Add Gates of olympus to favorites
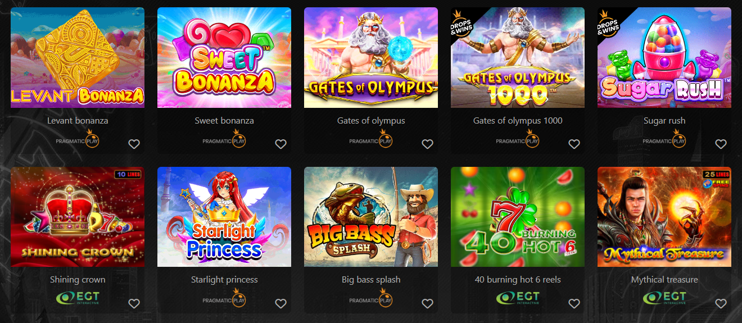The height and width of the screenshot is (323, 742). point(427,144)
